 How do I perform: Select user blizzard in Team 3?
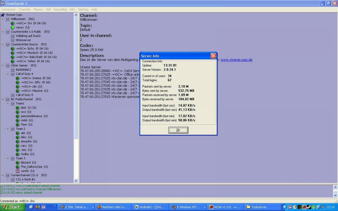[x=28, y=162]
